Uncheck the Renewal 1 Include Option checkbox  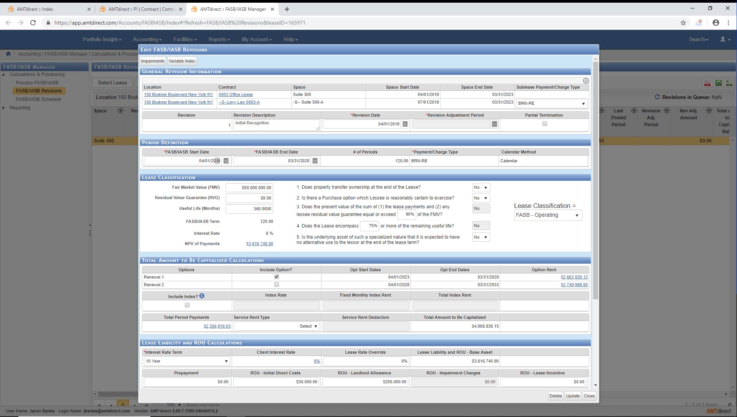(276, 277)
